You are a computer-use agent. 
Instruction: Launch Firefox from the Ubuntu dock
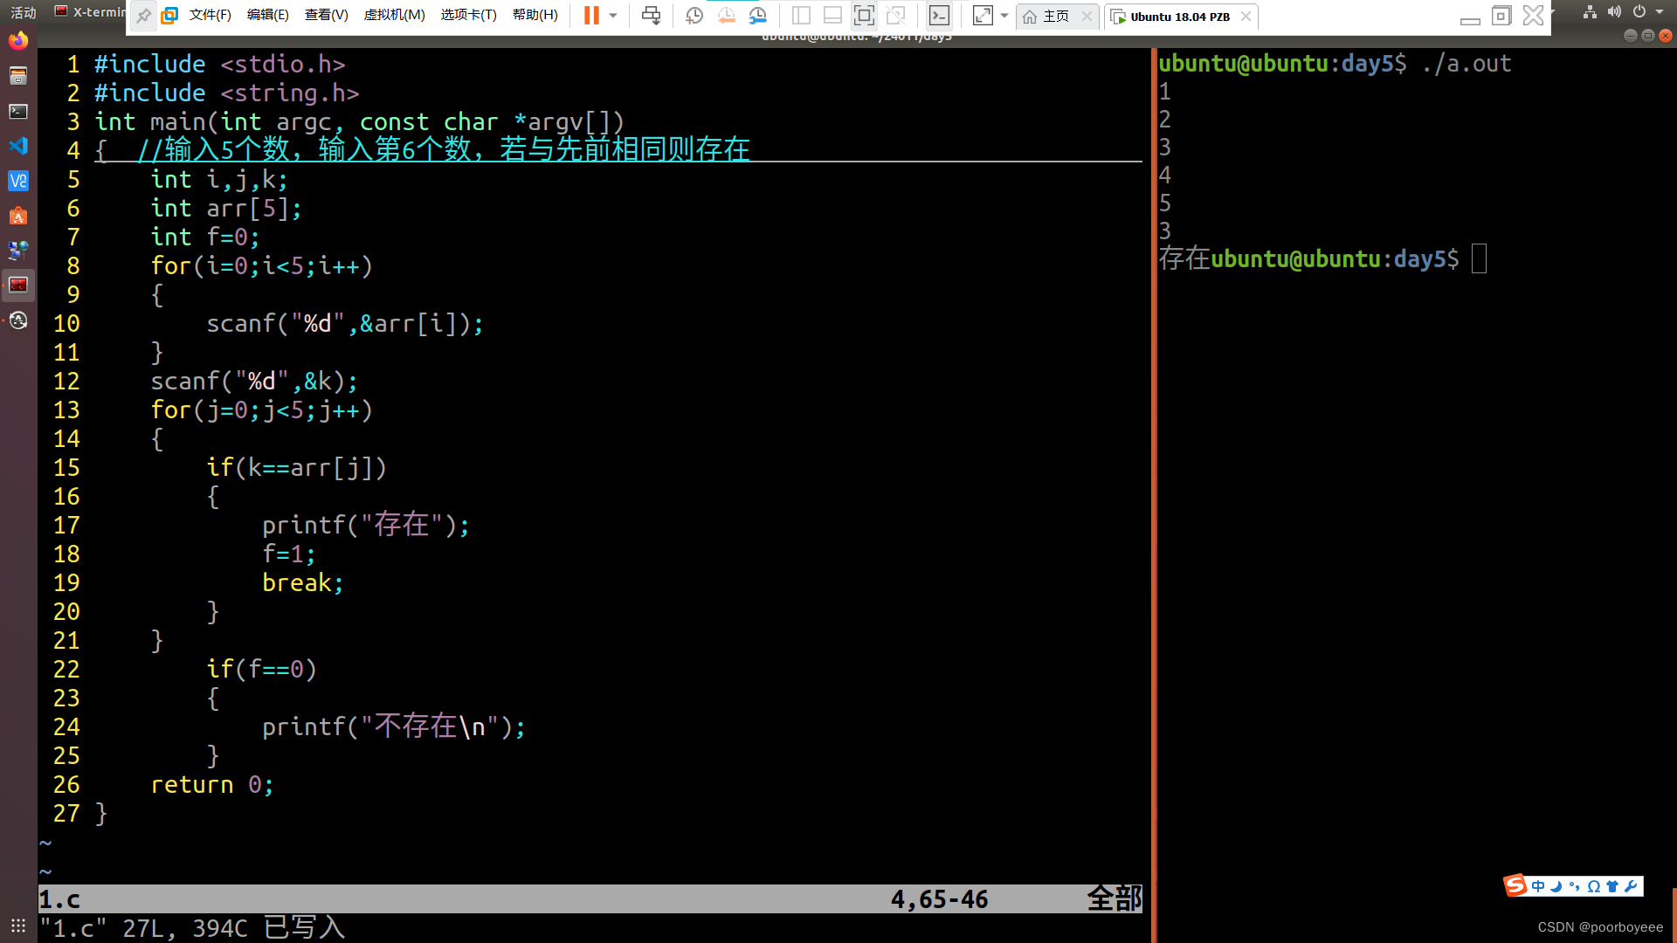(17, 41)
